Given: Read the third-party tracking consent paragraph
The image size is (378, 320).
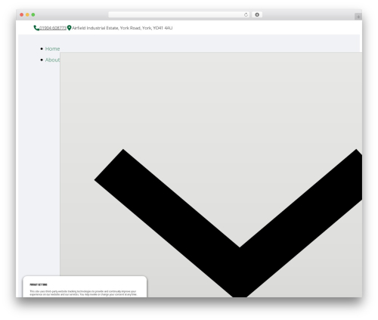Looking at the screenshot, I should click(83, 293).
